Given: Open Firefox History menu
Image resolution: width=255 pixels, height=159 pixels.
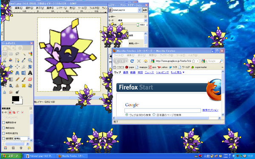Looking at the screenshot, I should point(153,55).
